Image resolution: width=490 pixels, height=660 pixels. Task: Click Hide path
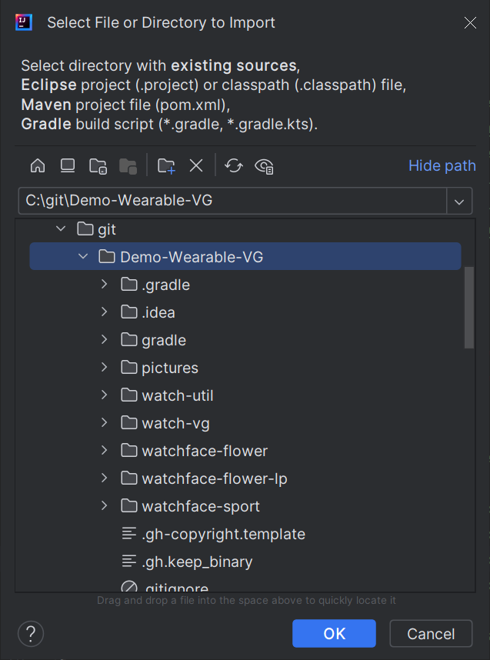point(442,165)
